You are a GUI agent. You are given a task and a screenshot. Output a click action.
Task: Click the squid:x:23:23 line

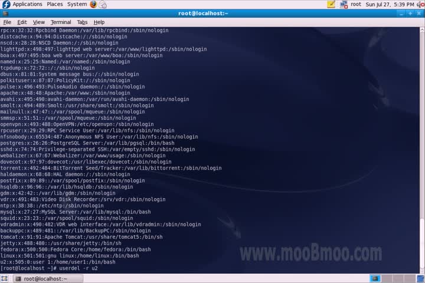point(67,218)
